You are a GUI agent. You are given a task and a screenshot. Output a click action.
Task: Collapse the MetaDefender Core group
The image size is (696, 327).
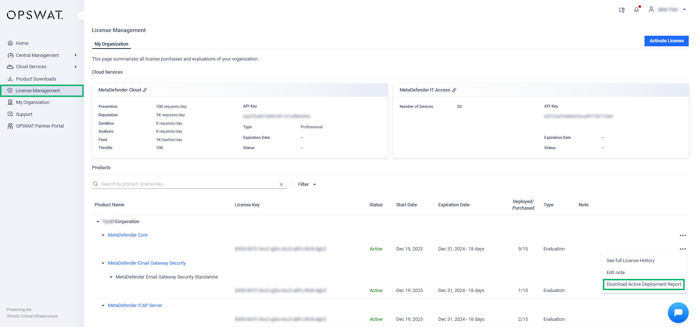[x=103, y=235]
